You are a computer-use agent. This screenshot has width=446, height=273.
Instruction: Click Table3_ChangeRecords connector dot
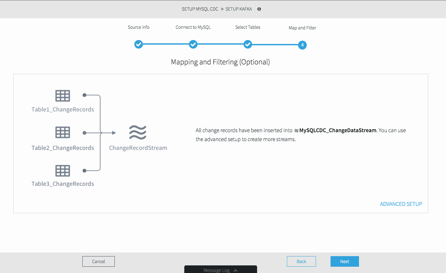(84, 171)
